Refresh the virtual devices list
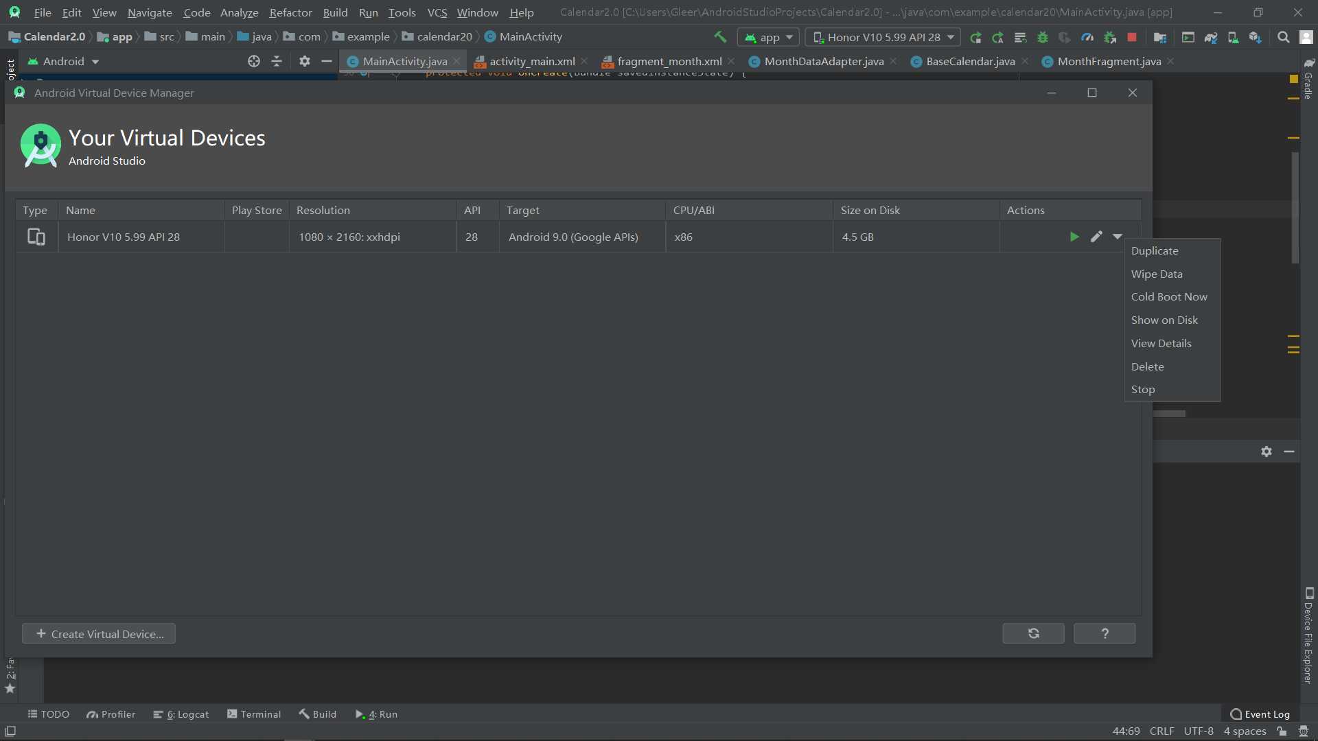1318x741 pixels. point(1033,634)
